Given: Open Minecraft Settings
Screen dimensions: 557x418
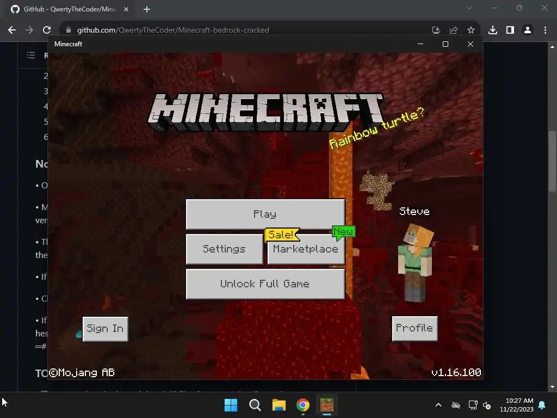Looking at the screenshot, I should (224, 249).
